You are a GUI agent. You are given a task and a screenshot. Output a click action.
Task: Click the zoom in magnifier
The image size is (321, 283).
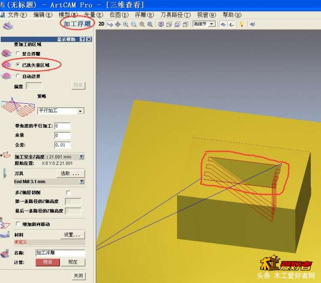[x=126, y=24]
